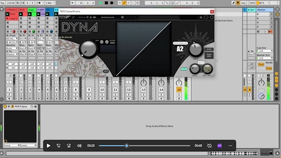Open Master Out 1/2 dropdown
This screenshot has width=281, height=158.
265,58
